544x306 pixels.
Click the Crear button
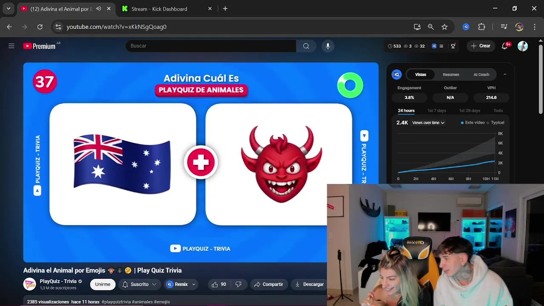481,46
